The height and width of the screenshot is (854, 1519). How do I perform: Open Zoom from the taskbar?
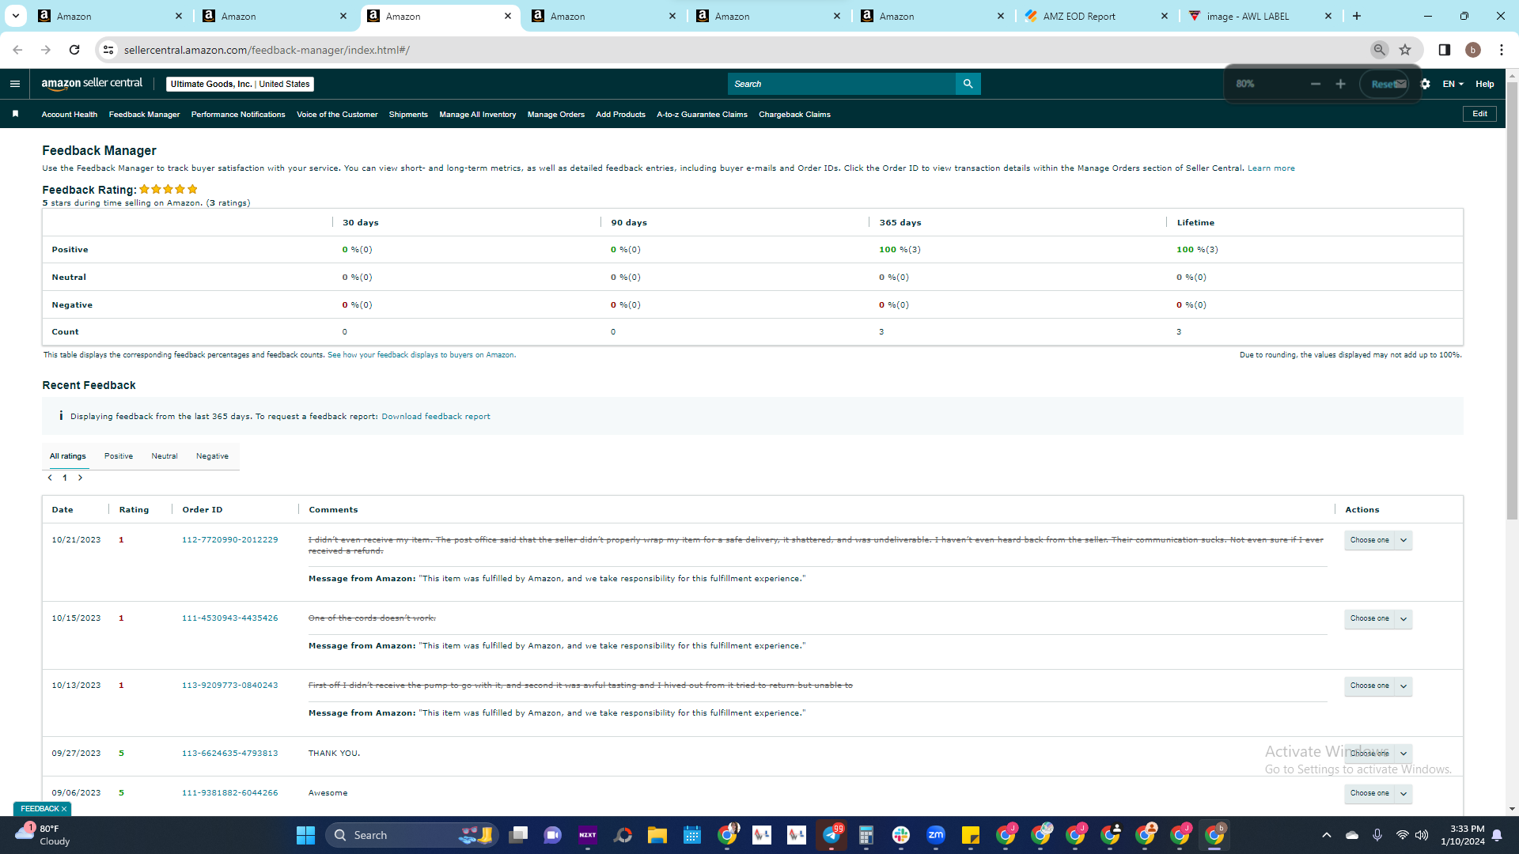pyautogui.click(x=936, y=835)
